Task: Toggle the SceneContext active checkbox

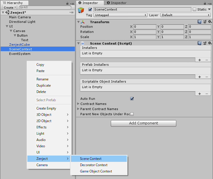Action: (90, 9)
